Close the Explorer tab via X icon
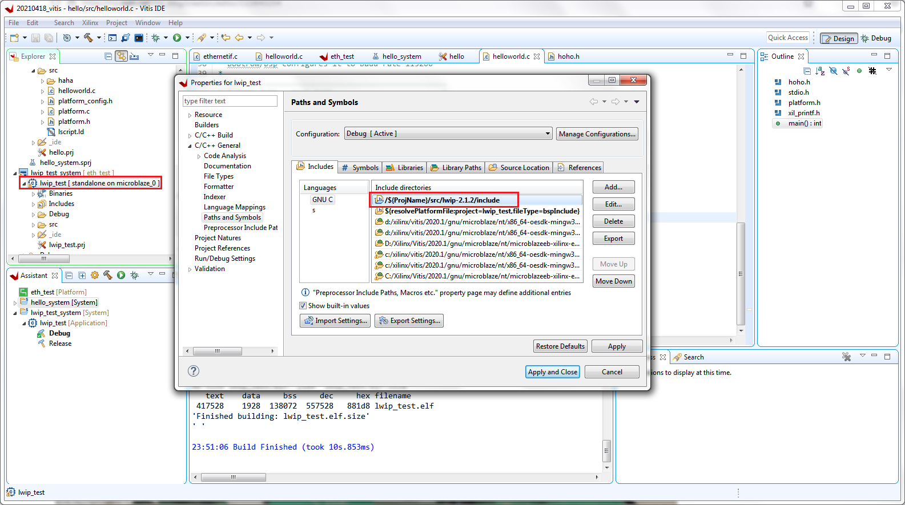905x505 pixels. [53, 56]
